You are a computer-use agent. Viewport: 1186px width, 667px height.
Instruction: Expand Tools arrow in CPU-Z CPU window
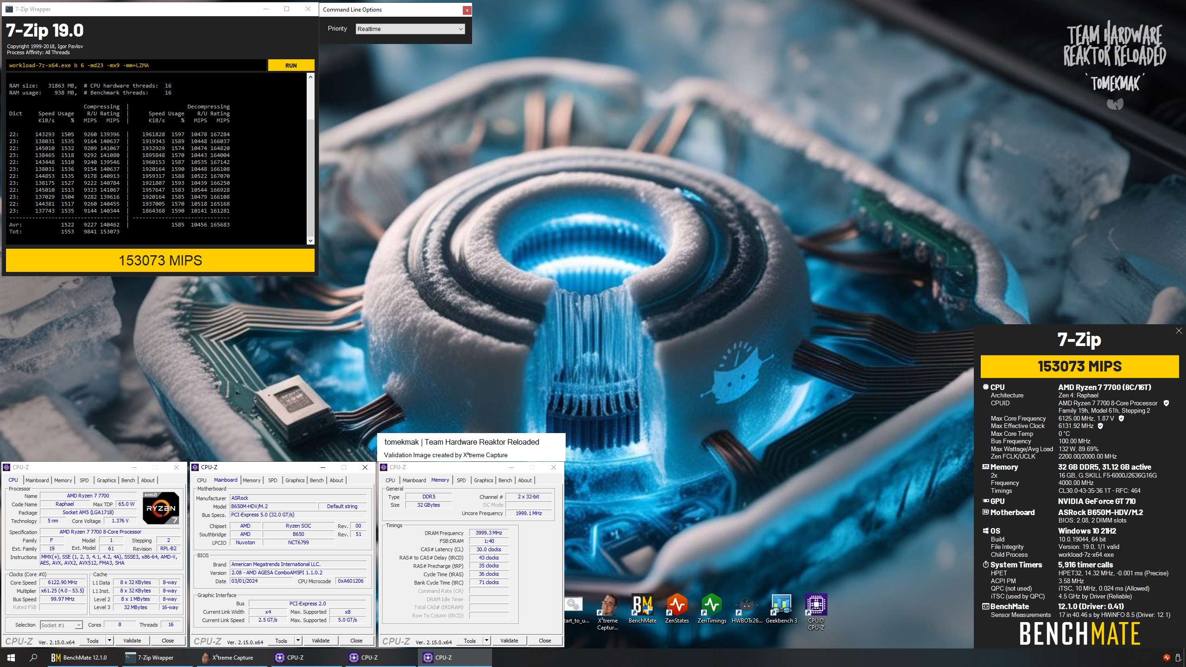click(110, 641)
